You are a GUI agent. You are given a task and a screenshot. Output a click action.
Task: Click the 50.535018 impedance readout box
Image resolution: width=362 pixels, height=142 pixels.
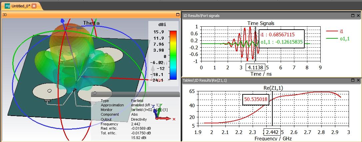pyautogui.click(x=256, y=100)
